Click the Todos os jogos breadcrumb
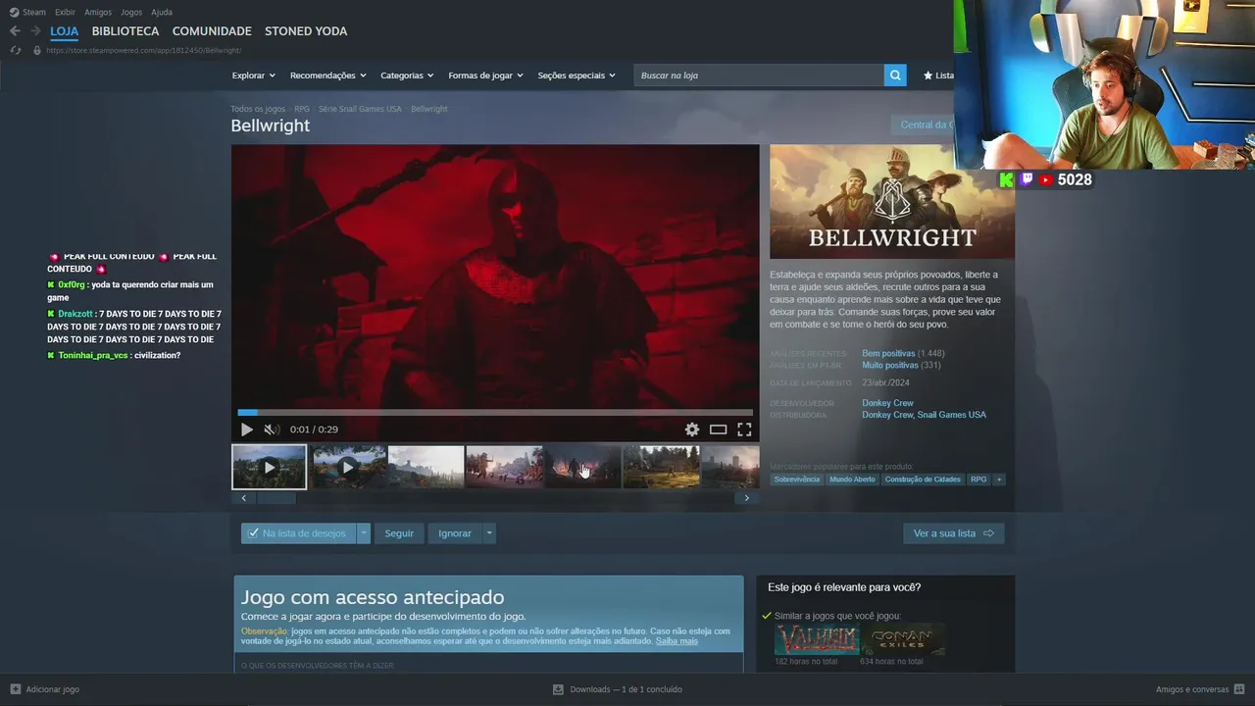This screenshot has width=1255, height=706. (258, 109)
